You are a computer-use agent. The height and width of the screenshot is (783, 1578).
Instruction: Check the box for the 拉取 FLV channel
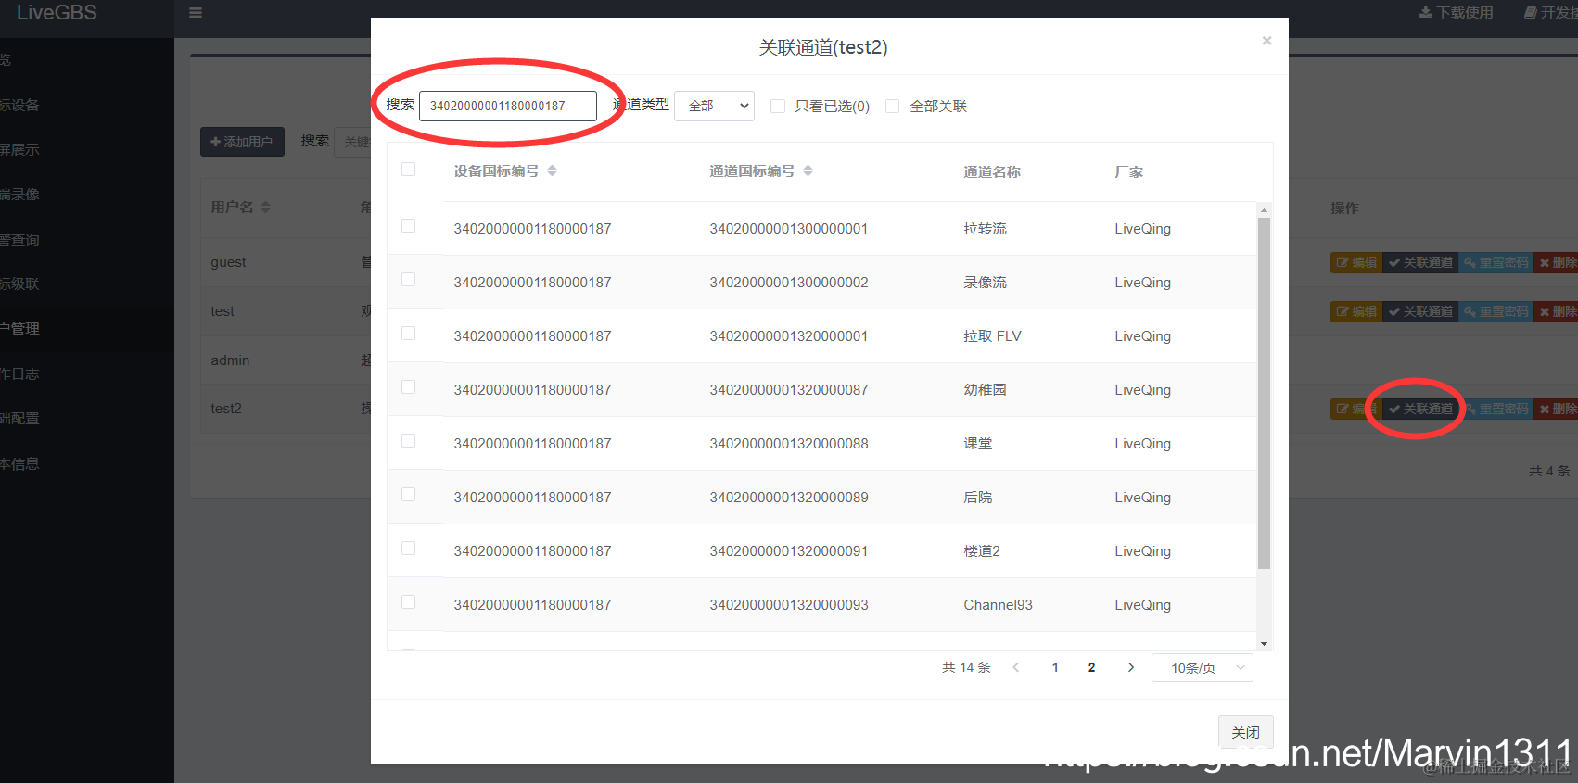click(408, 334)
